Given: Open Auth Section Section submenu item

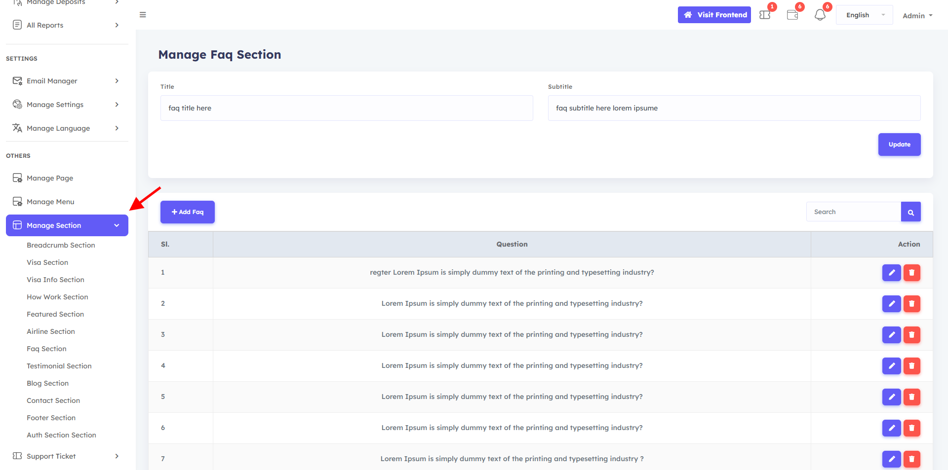Looking at the screenshot, I should click(x=61, y=435).
